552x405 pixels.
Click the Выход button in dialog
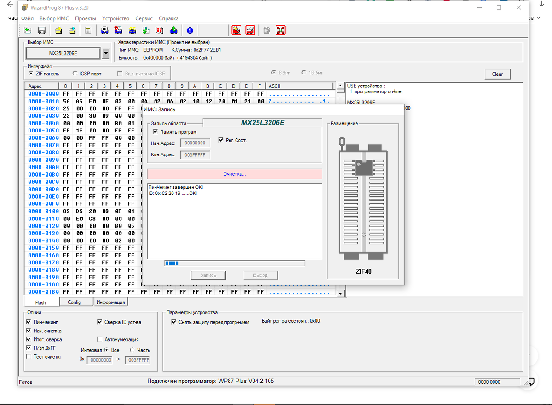tap(260, 275)
